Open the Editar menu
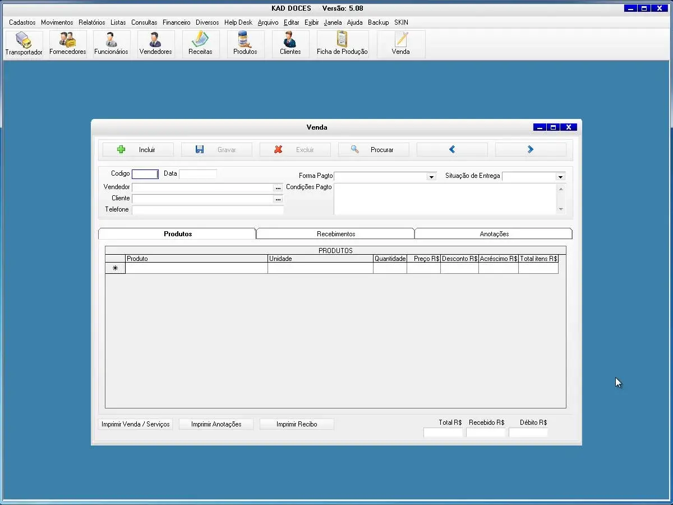The image size is (673, 505). [292, 22]
